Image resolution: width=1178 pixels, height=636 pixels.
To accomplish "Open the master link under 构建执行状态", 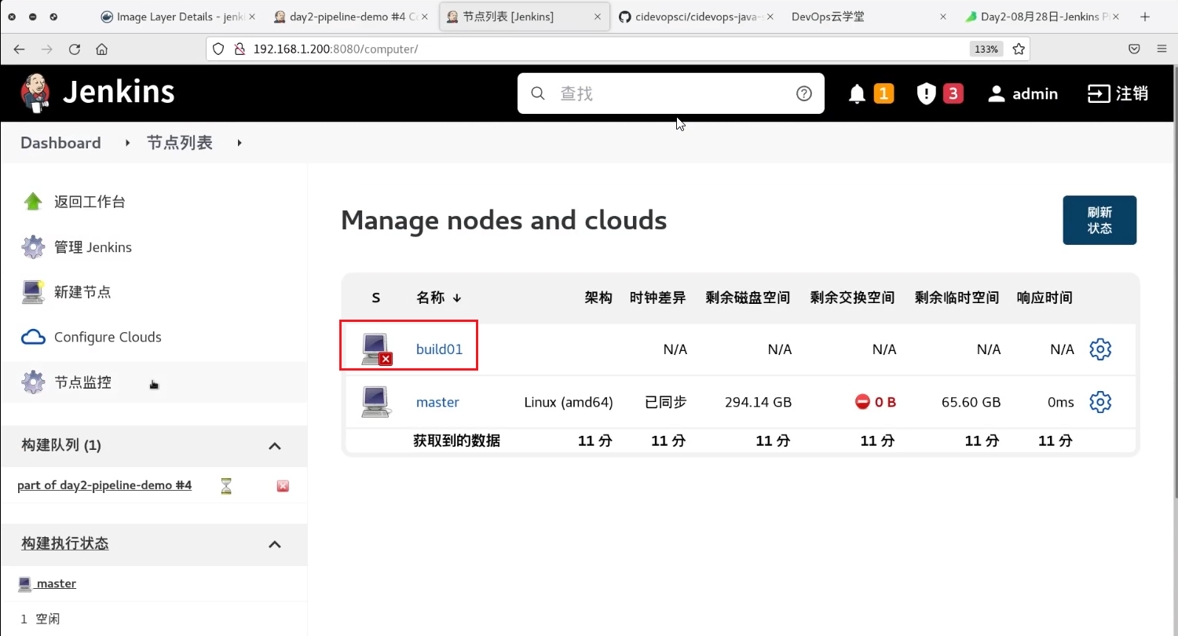I will [x=56, y=583].
